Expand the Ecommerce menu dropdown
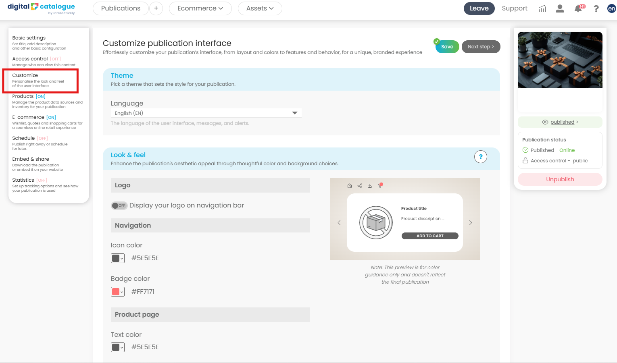The width and height of the screenshot is (617, 363). (x=200, y=8)
